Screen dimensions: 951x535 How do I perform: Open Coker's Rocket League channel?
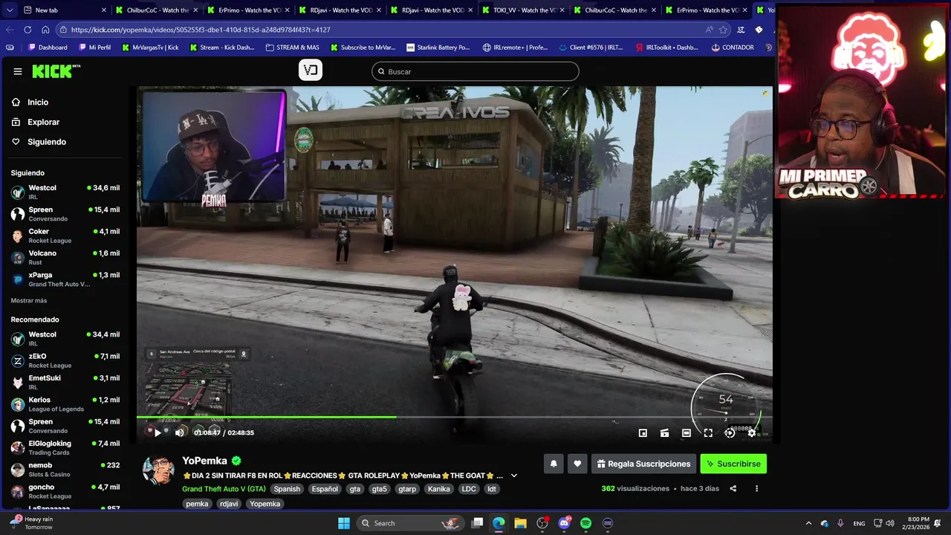click(65, 236)
